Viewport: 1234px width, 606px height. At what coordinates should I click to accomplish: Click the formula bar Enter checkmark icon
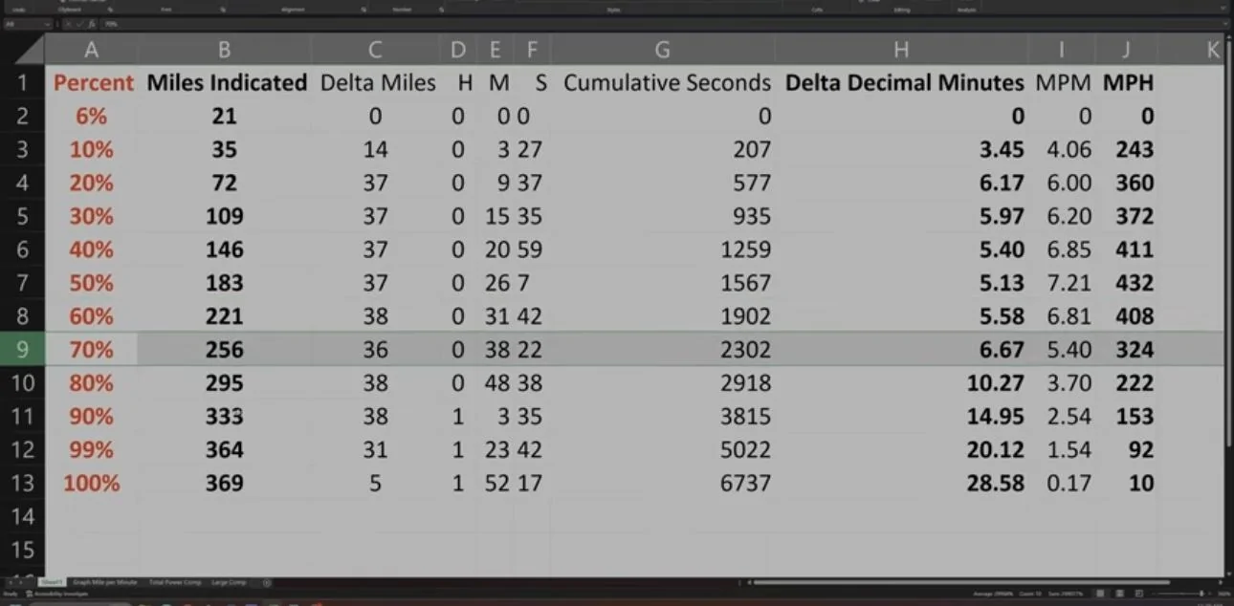tap(79, 23)
